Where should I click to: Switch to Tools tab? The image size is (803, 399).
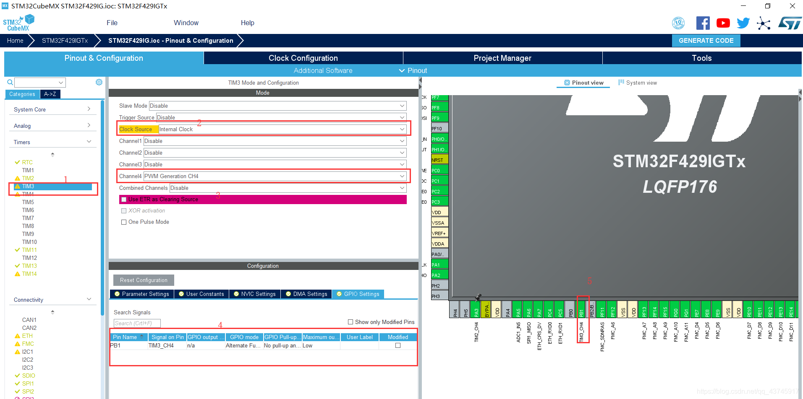point(702,58)
